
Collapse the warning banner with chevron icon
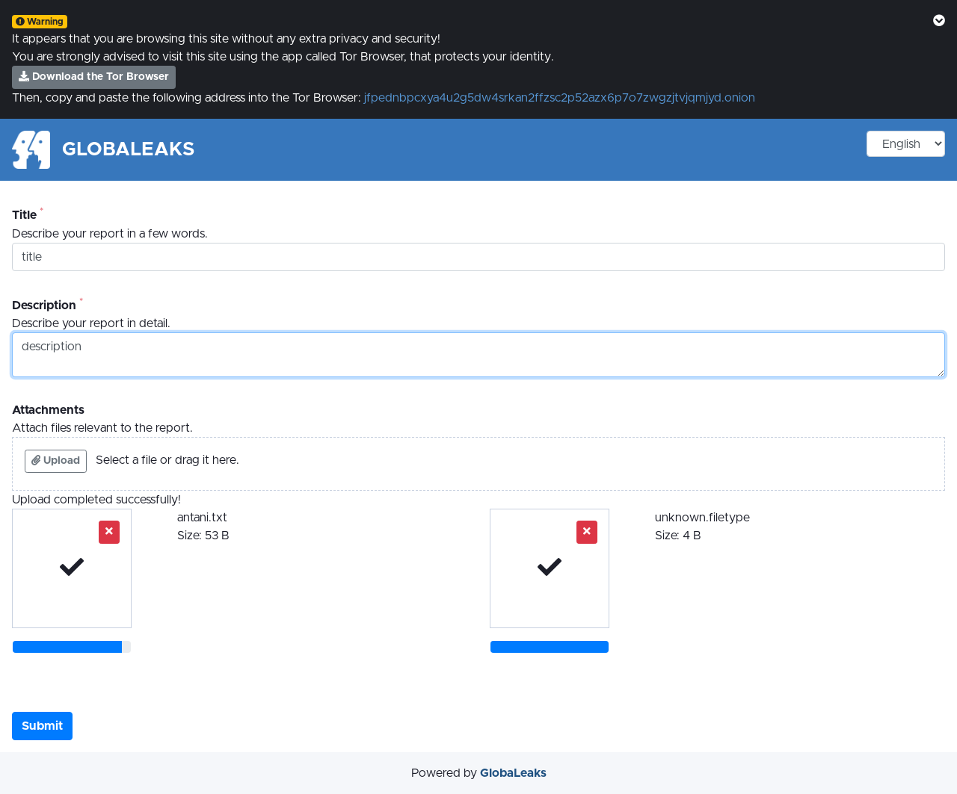[x=939, y=21]
